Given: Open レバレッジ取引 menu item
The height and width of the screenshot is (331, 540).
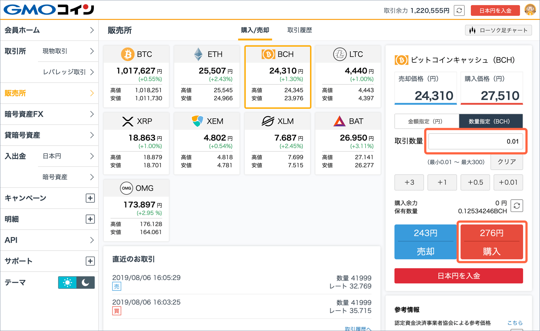Looking at the screenshot, I should click(x=68, y=72).
